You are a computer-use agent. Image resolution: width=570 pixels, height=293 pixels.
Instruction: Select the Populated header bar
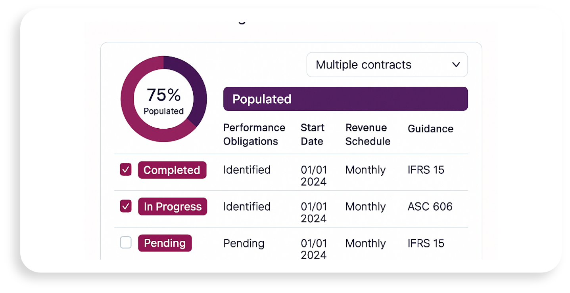345,99
